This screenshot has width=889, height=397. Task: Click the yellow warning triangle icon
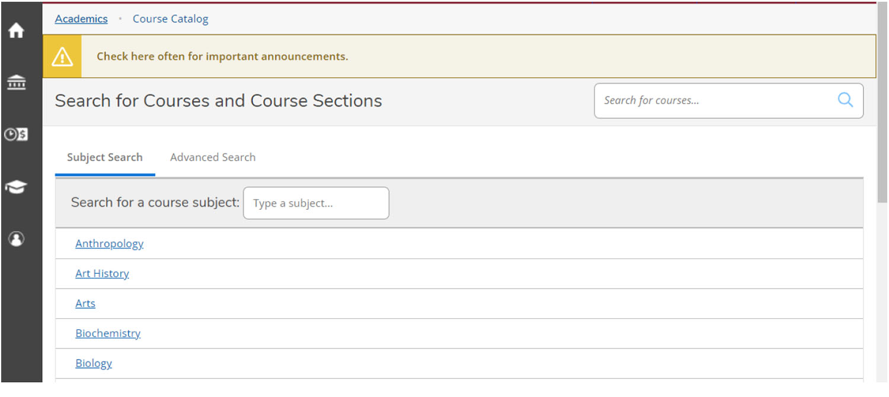(x=62, y=57)
